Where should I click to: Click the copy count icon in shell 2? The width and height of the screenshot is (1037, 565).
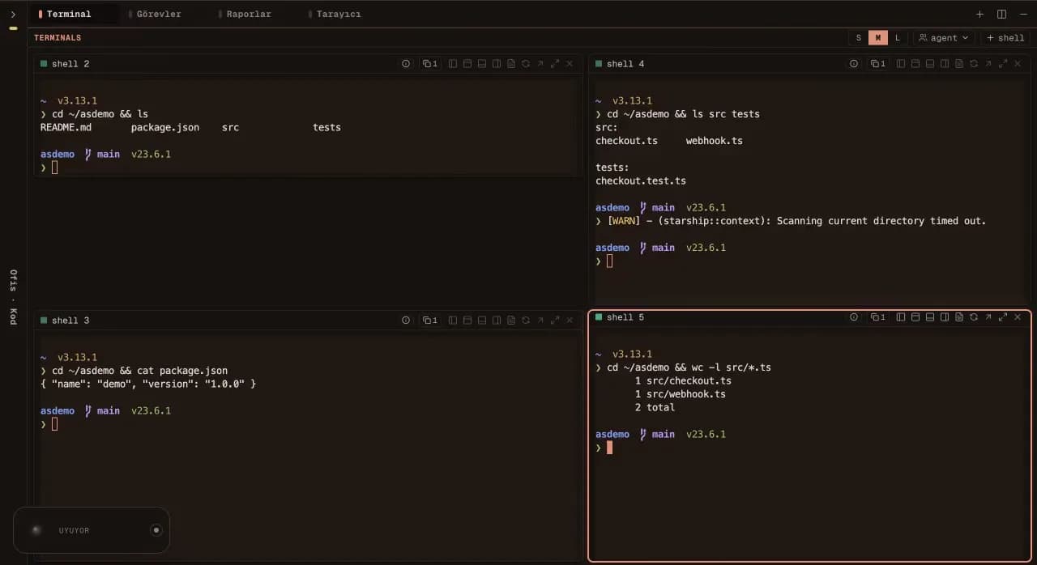pyautogui.click(x=430, y=64)
